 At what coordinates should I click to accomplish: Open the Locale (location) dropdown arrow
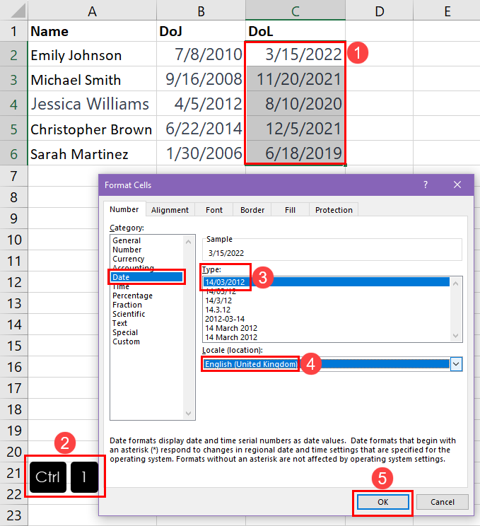456,364
